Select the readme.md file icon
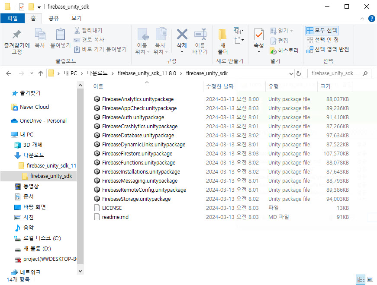The width and height of the screenshot is (377, 285). pyautogui.click(x=97, y=217)
